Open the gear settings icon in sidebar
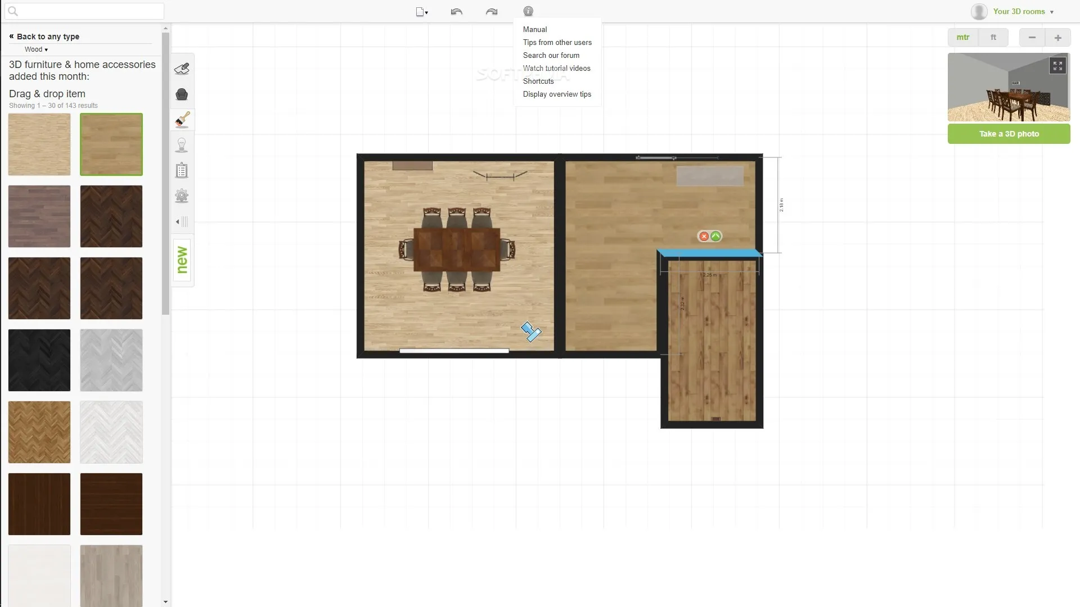 pos(182,196)
